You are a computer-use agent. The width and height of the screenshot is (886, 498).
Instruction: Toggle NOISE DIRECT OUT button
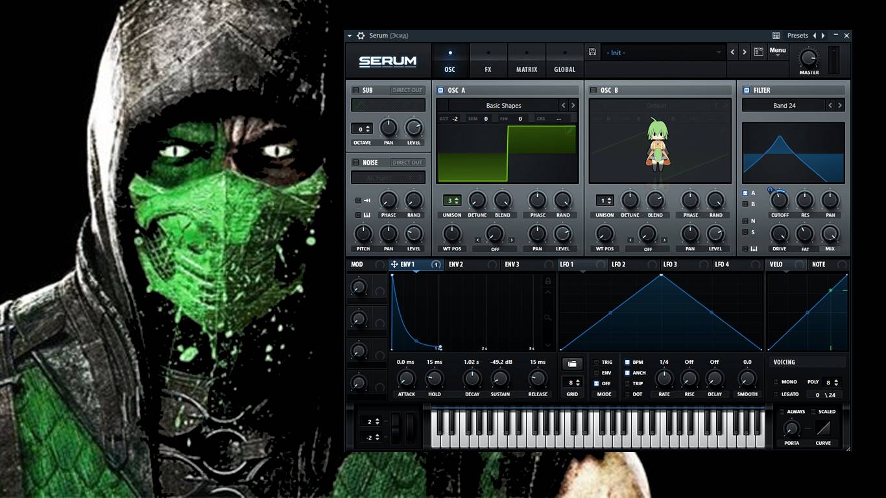click(x=407, y=162)
